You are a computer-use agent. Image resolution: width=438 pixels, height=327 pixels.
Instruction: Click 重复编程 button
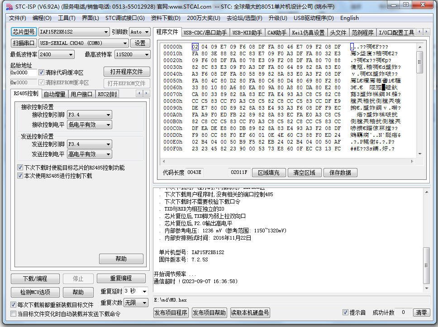(x=121, y=279)
